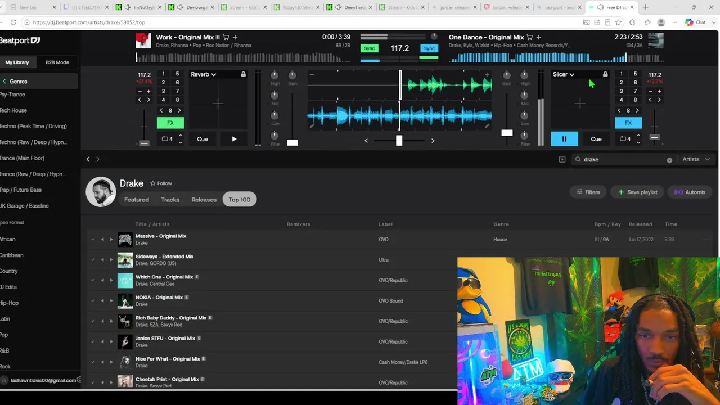Open the Releases tab
Screen dimensions: 720x405
pos(204,200)
